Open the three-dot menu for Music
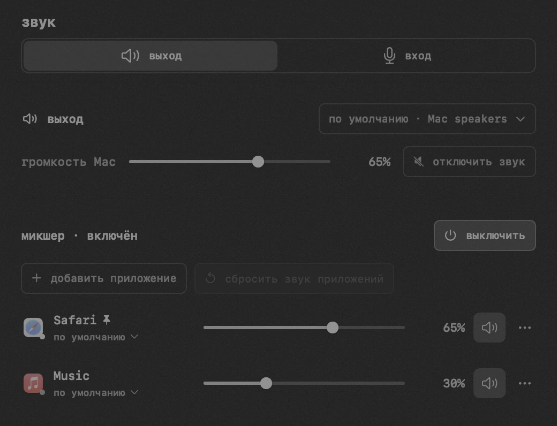This screenshot has height=426, width=557. click(x=525, y=383)
